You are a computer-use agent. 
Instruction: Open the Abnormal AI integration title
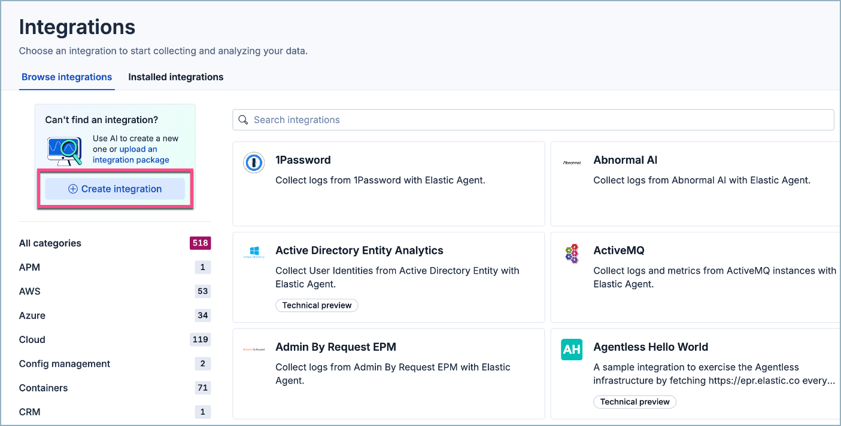point(626,160)
